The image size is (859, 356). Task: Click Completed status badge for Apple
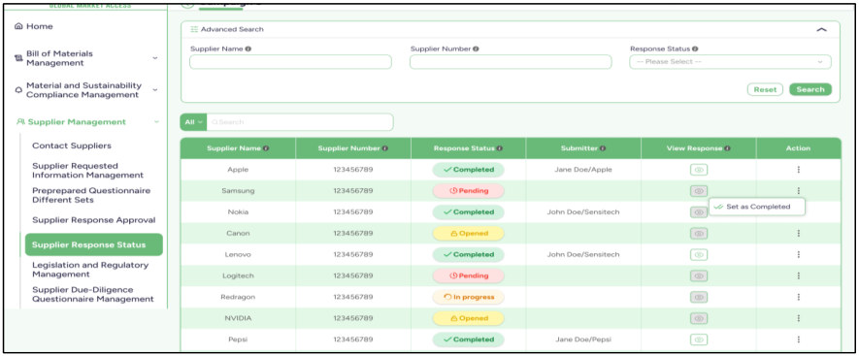(469, 170)
